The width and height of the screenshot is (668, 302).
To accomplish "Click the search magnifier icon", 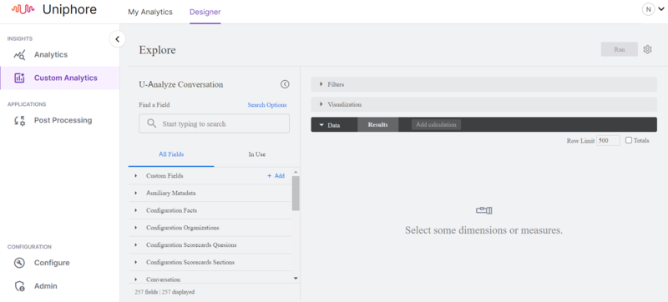I will coord(151,123).
